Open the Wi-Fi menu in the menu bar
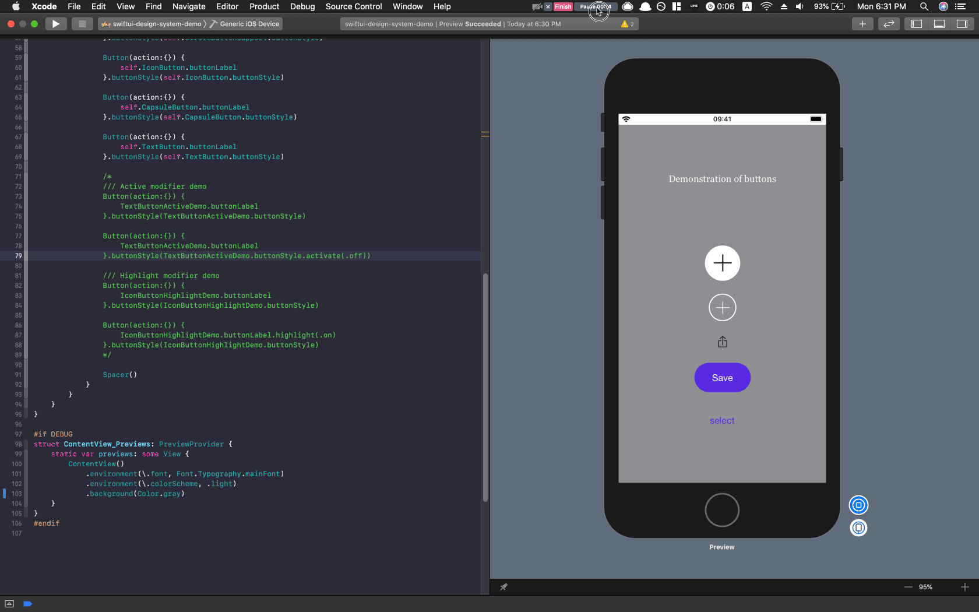The width and height of the screenshot is (979, 612). [x=765, y=7]
